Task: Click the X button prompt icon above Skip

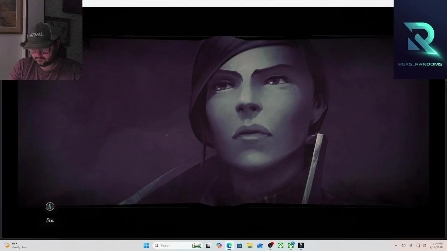Action: [50, 207]
